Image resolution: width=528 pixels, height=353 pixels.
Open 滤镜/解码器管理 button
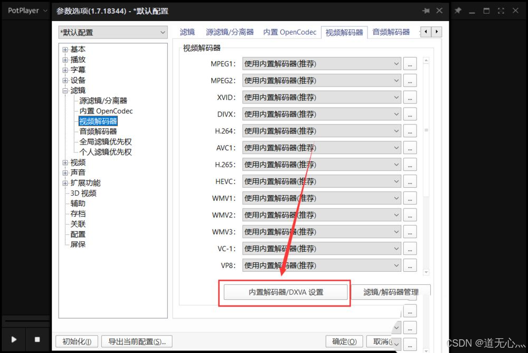pos(391,292)
